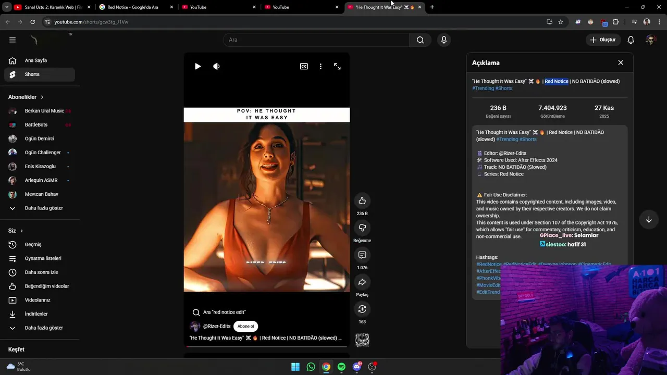The height and width of the screenshot is (375, 667).
Task: Share the Short with Paylaş
Action: pos(362,282)
